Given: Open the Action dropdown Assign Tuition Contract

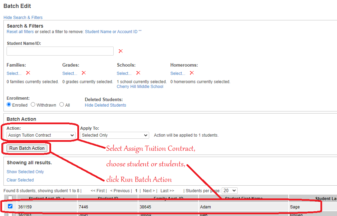Looking at the screenshot, I should [x=41, y=135].
